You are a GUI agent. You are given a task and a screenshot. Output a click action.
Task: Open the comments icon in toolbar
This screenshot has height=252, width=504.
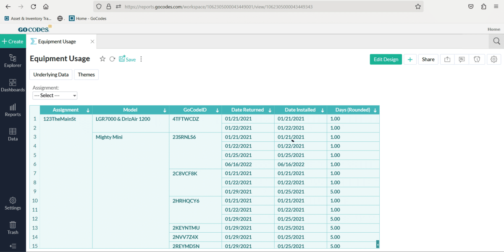pyautogui.click(x=462, y=60)
